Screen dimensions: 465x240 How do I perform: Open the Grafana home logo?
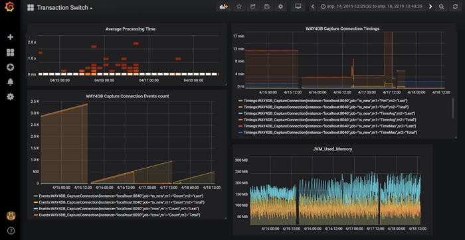click(x=10, y=7)
